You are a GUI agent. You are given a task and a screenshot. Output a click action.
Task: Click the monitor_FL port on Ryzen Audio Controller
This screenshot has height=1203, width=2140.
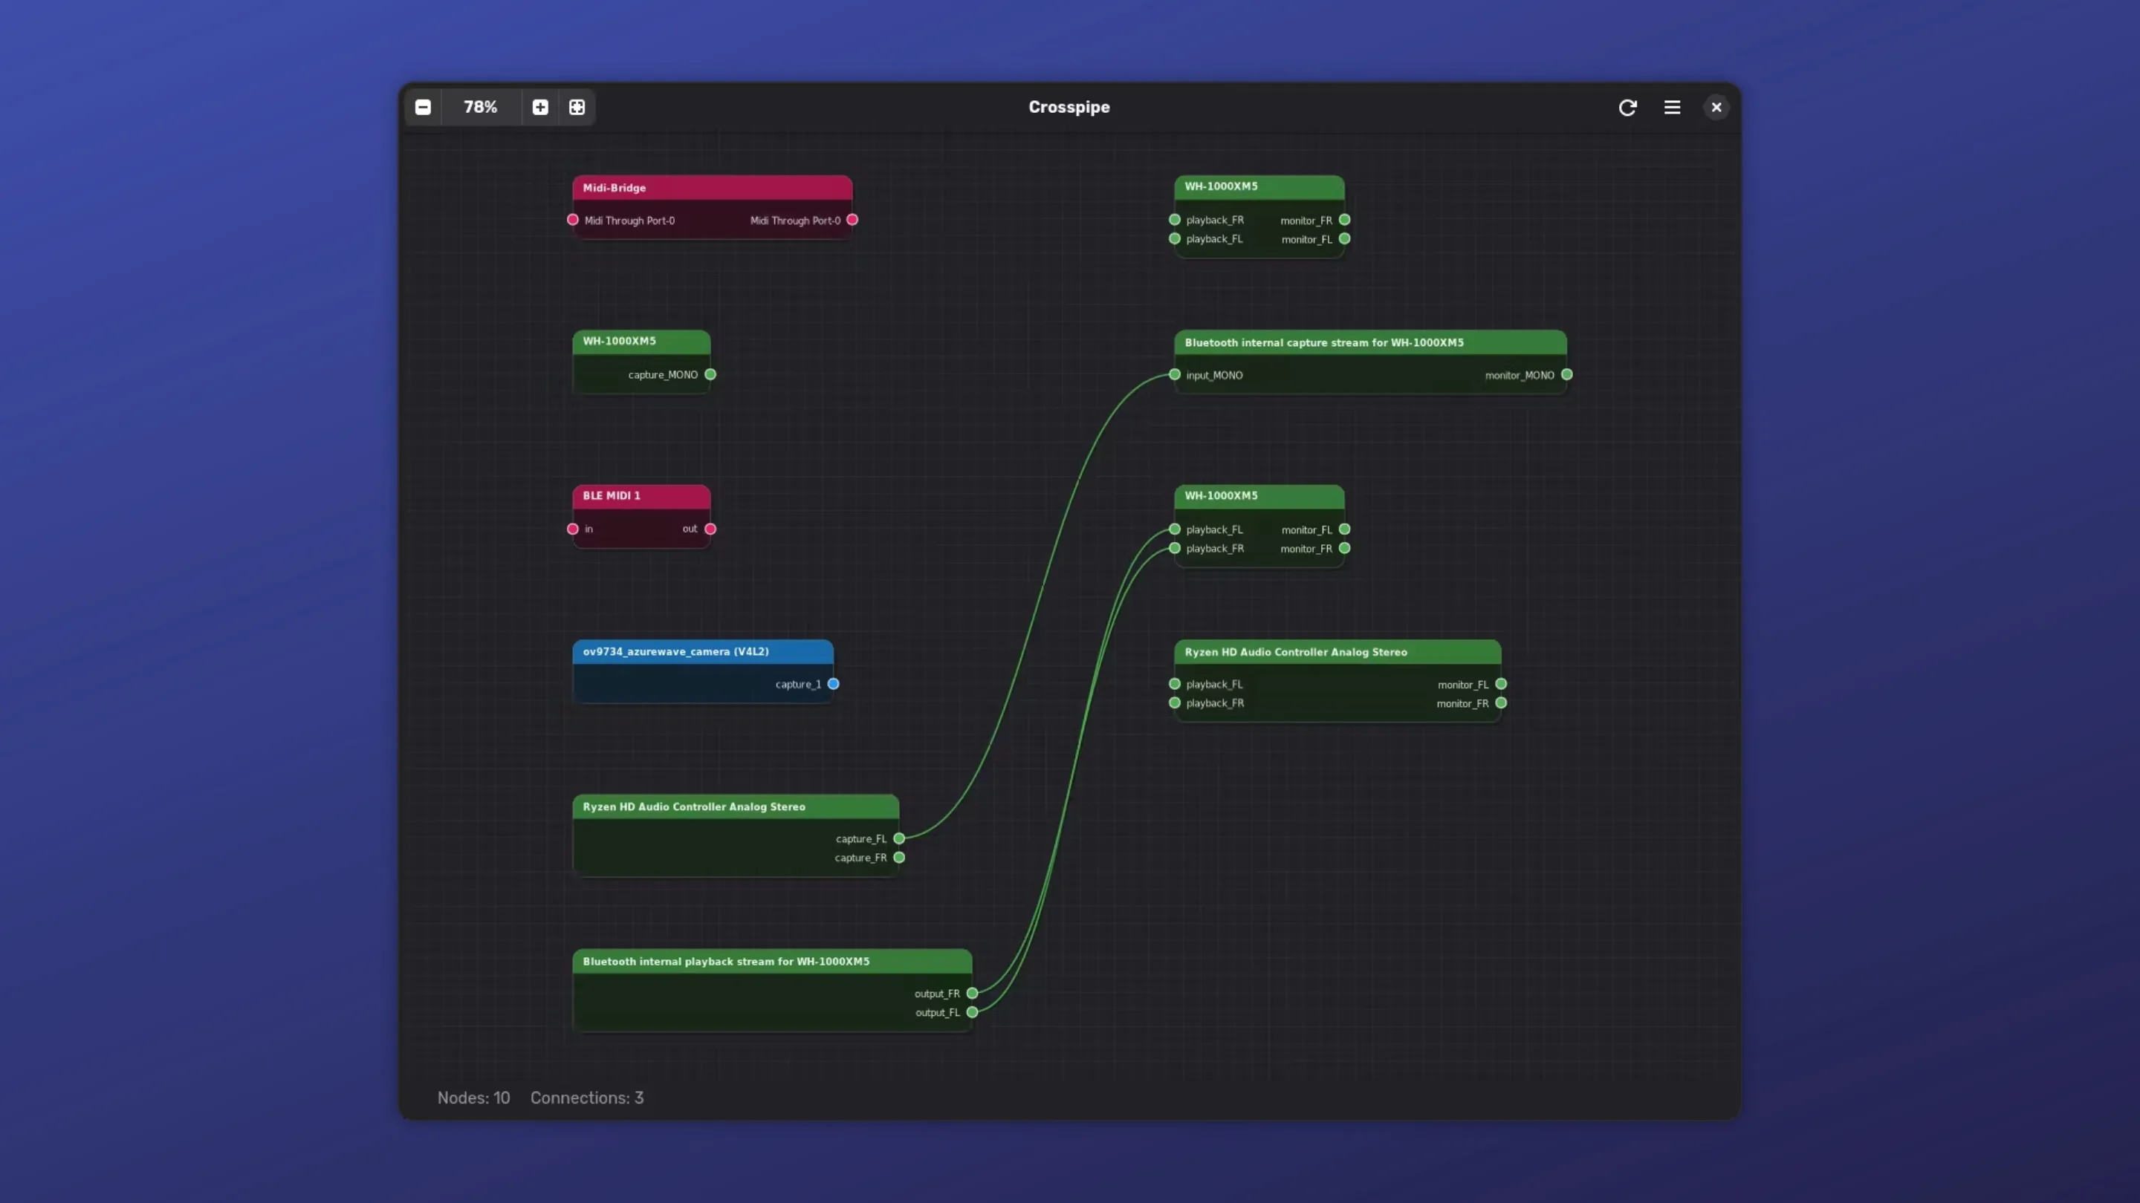pos(1501,683)
